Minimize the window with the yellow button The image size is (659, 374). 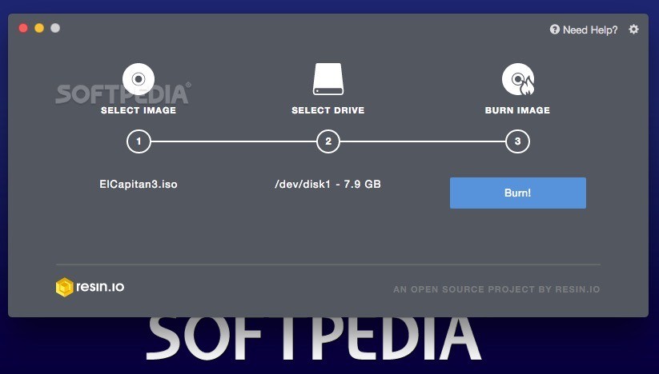click(x=39, y=28)
